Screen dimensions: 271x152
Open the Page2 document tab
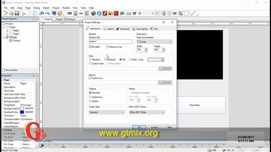point(58,19)
